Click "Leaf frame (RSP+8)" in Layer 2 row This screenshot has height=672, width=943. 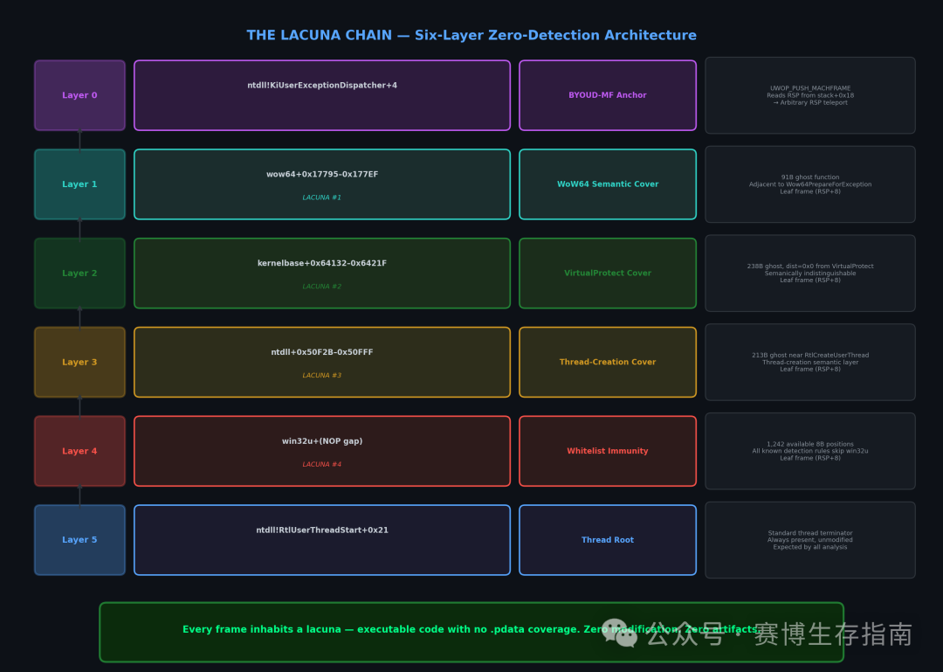coord(810,280)
